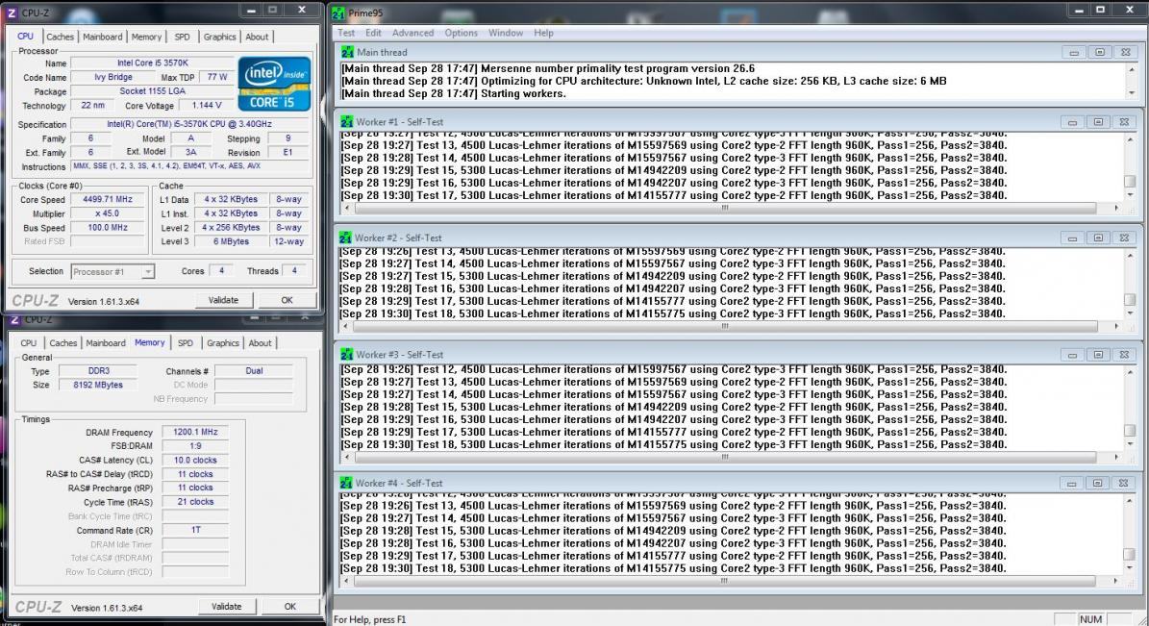
Task: Click the Package value Socket 1155 LGA
Action: (153, 91)
